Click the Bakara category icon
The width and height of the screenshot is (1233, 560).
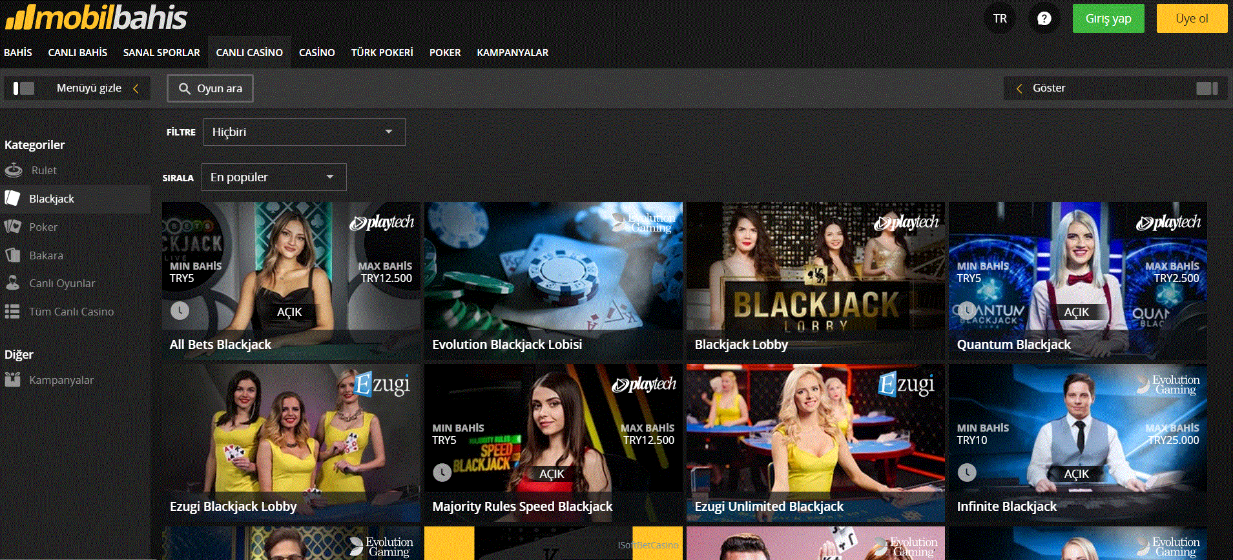point(13,255)
